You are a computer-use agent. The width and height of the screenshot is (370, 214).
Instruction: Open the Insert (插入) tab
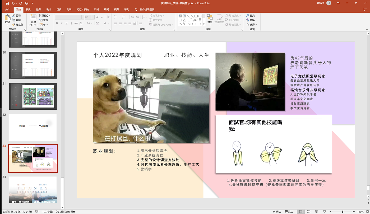click(29, 10)
